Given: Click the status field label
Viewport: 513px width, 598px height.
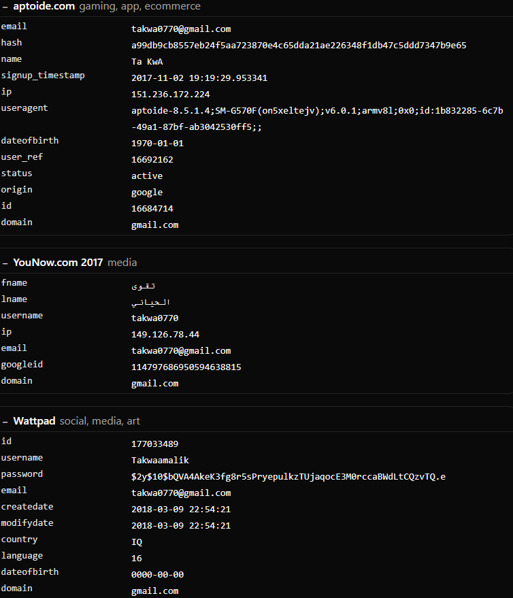Looking at the screenshot, I should tap(16, 173).
